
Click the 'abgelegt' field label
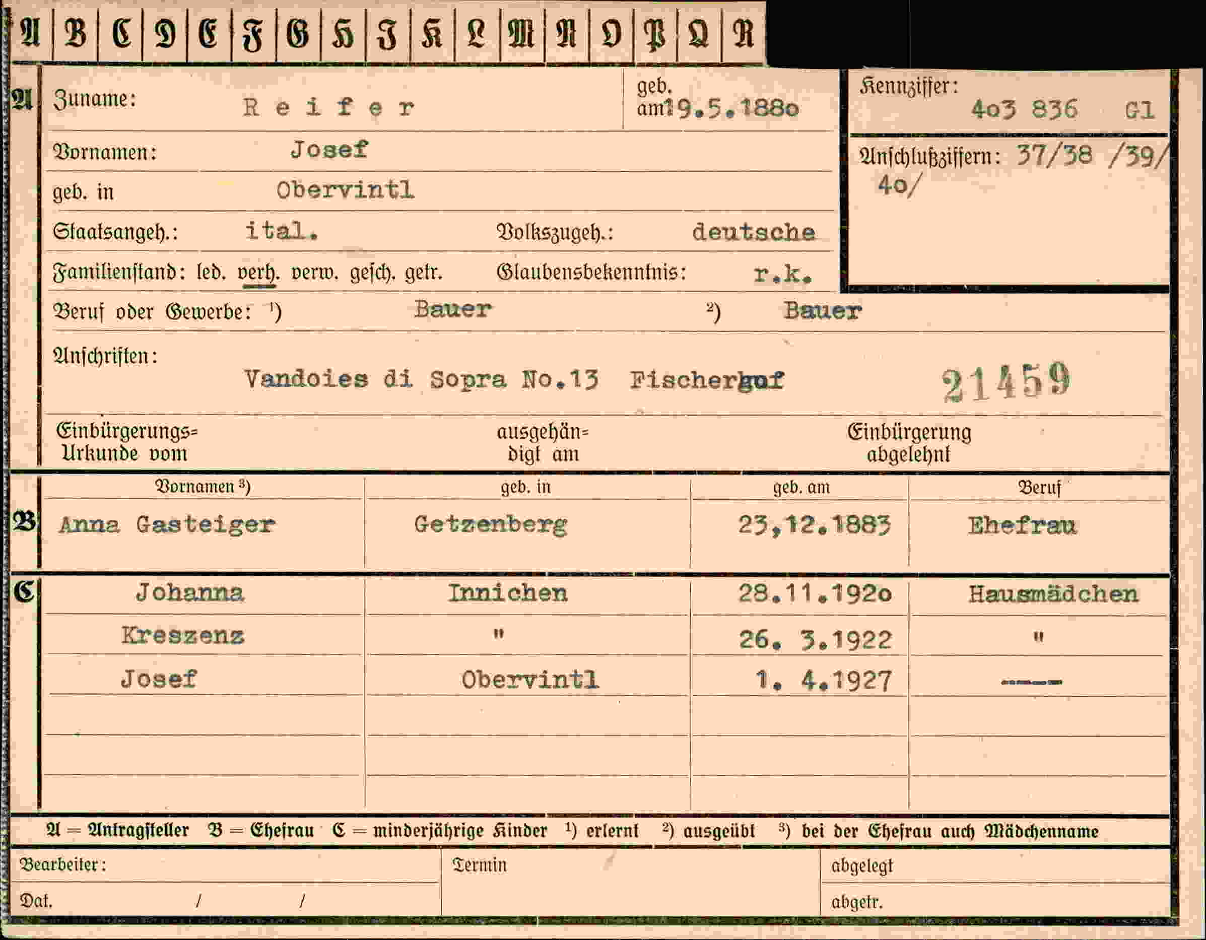(x=862, y=867)
